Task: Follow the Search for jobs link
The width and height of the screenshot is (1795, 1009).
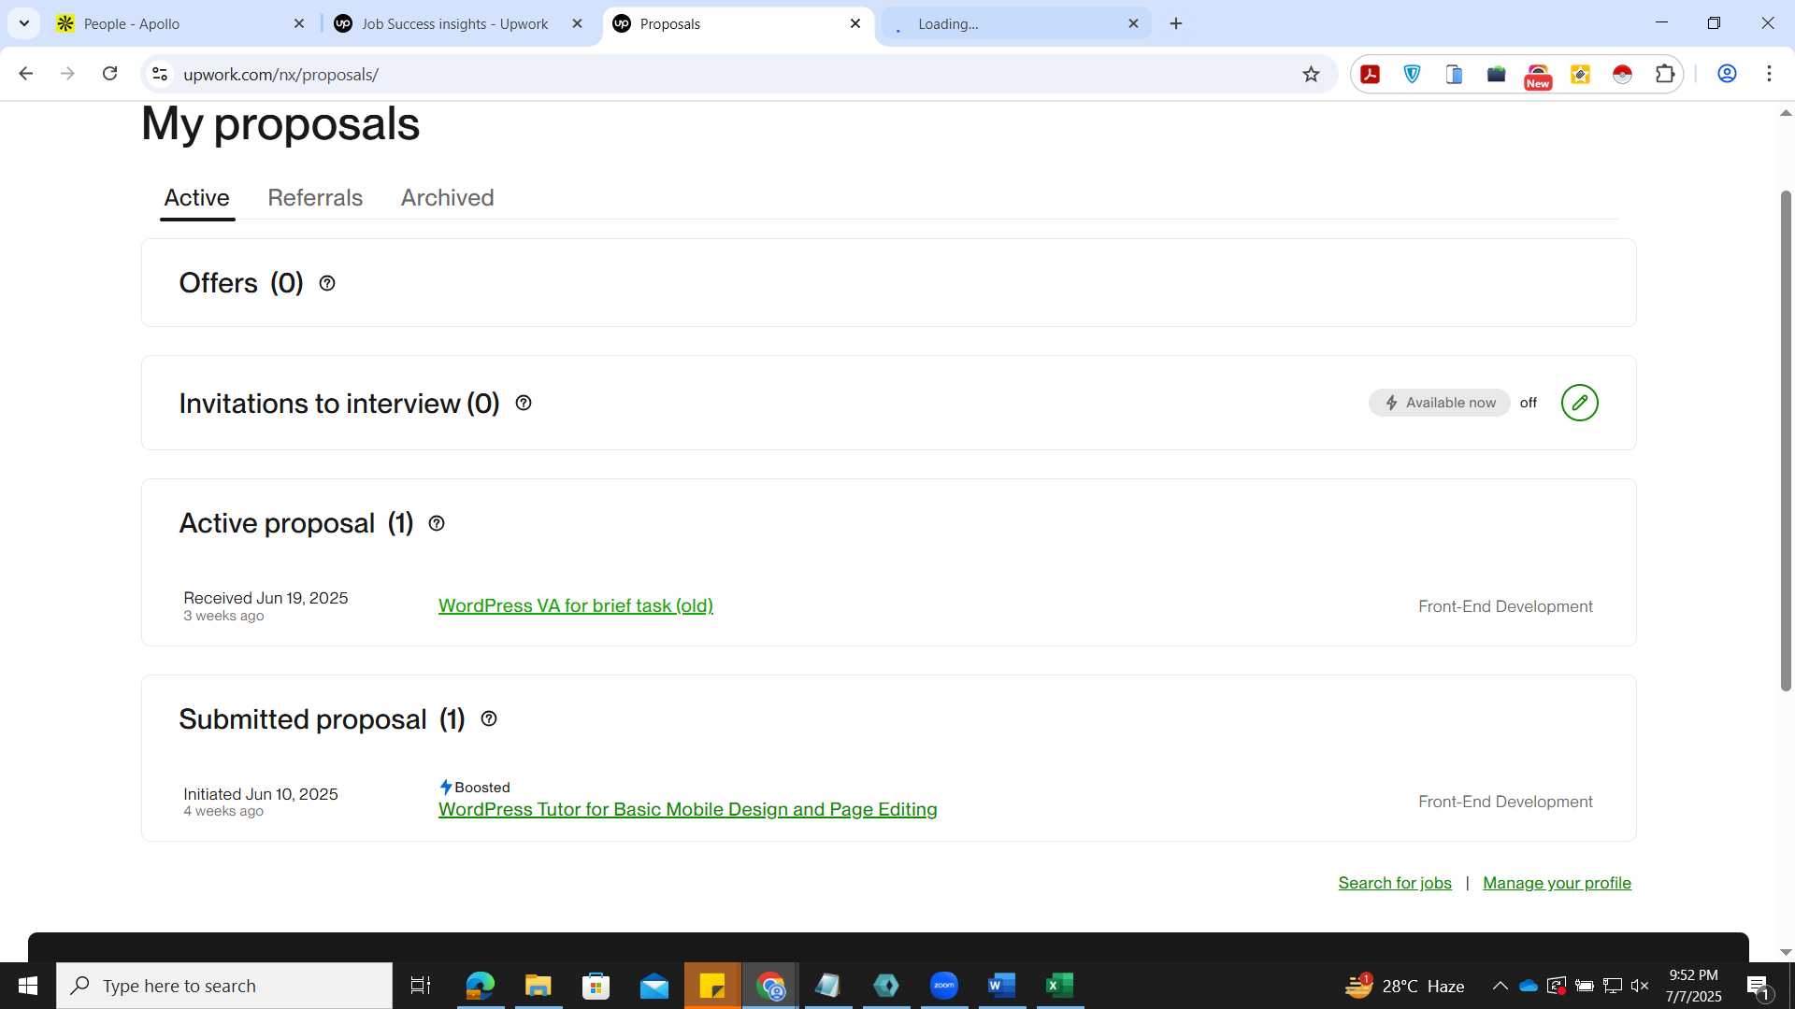Action: 1395,883
